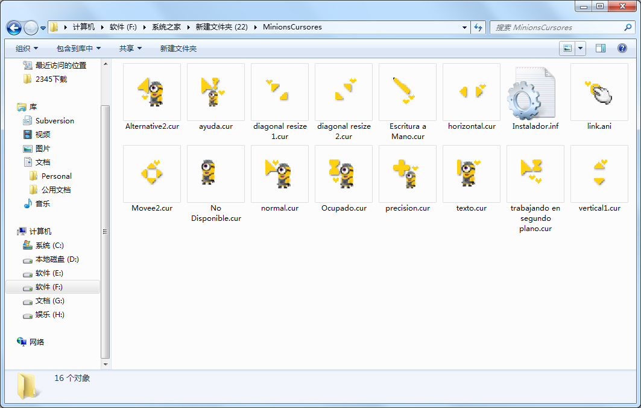
Task: Click 系统之家 in the address breadcrumb
Action: click(166, 27)
